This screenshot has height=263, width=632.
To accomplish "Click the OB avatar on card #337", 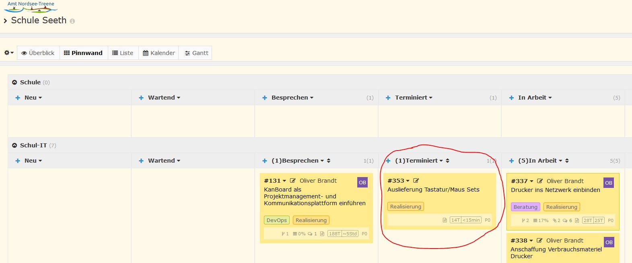I will click(609, 183).
